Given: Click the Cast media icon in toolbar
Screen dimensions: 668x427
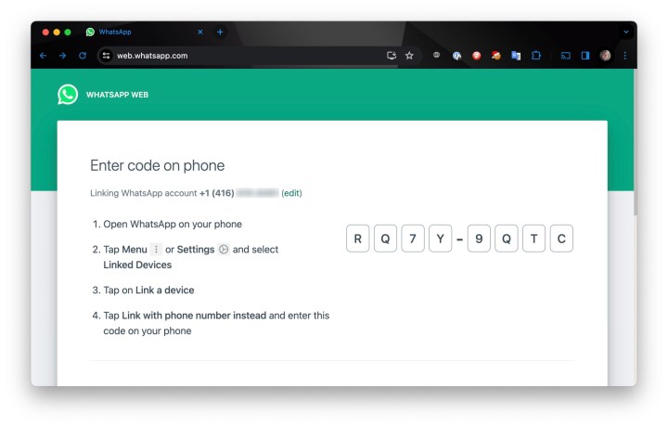Looking at the screenshot, I should coord(565,56).
